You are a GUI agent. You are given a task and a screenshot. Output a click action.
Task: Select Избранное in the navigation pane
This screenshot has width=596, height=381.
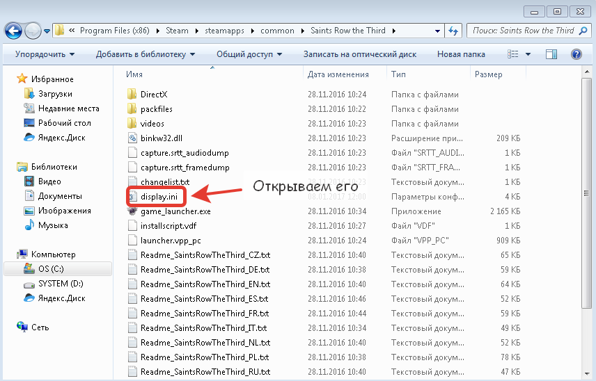click(x=45, y=79)
